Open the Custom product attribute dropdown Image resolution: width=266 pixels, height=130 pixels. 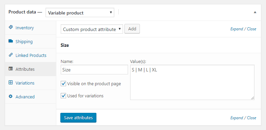point(92,29)
